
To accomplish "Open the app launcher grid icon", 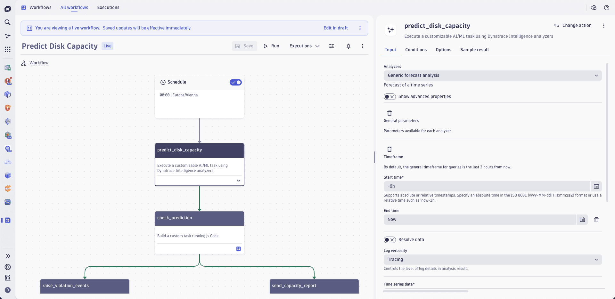I will click(x=8, y=49).
